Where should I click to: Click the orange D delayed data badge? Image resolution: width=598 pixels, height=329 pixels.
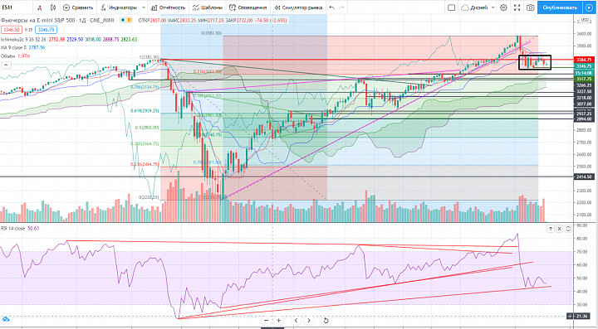pos(130,20)
